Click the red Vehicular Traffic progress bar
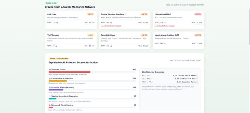 coord(69,72)
